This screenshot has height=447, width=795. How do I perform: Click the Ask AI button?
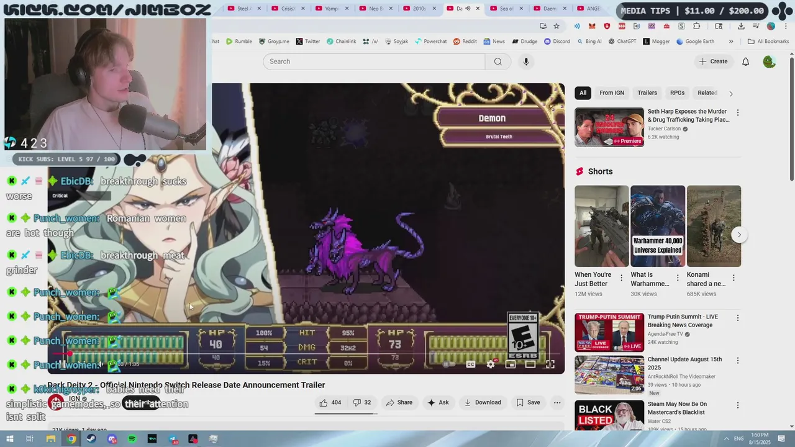click(438, 402)
